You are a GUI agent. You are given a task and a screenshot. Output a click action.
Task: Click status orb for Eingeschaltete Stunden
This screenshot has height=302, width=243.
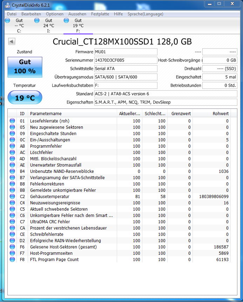click(x=12, y=133)
